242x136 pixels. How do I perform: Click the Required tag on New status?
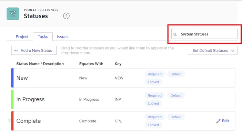pyautogui.click(x=155, y=74)
